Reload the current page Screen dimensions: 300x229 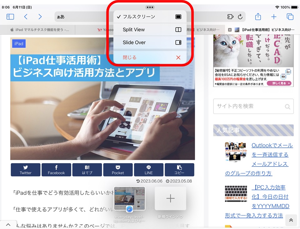(240, 17)
